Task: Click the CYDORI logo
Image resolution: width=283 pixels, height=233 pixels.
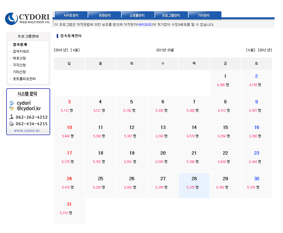Action: pos(27,18)
